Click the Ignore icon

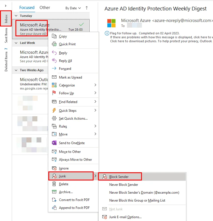[54, 168]
